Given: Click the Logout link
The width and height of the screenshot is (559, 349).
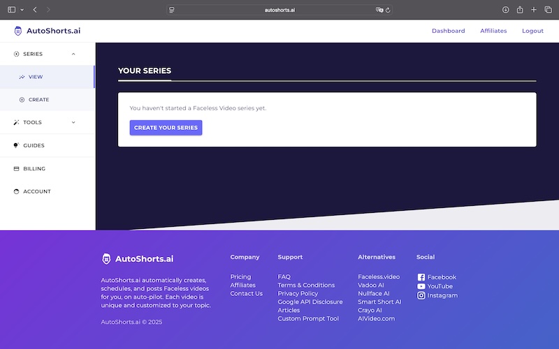Looking at the screenshot, I should [x=532, y=31].
